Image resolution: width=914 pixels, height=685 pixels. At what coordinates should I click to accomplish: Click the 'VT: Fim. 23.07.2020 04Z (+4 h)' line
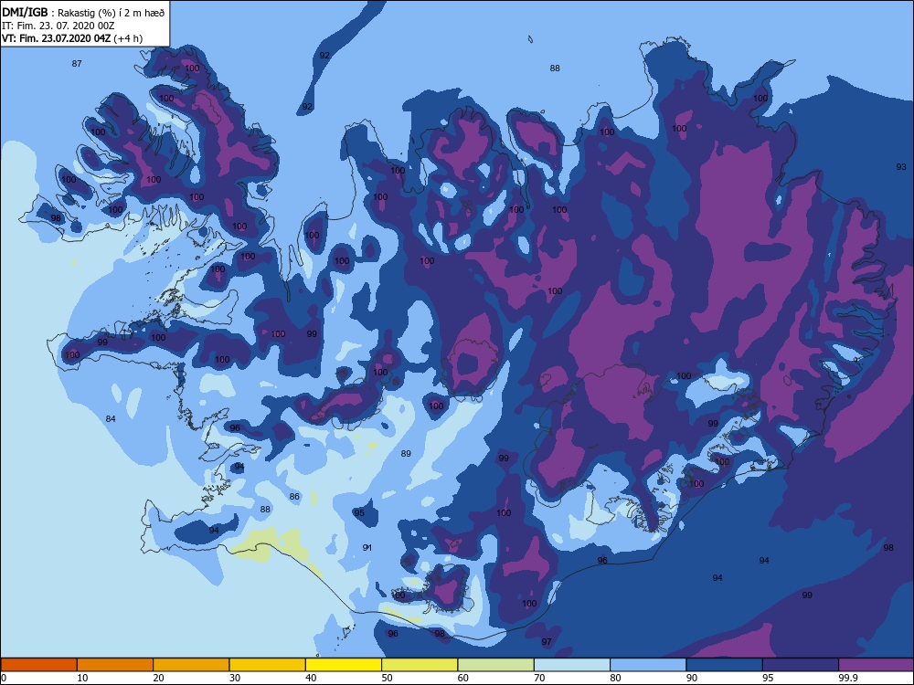coord(72,38)
